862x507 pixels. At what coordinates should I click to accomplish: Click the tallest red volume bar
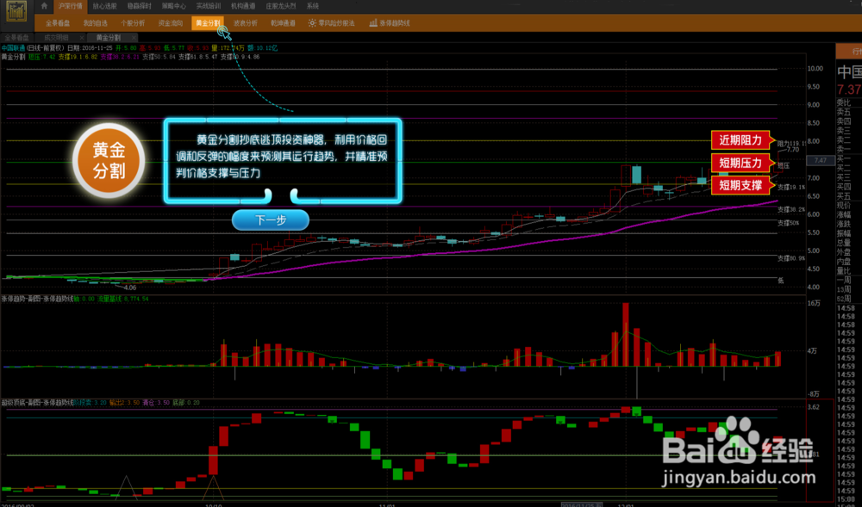pos(626,334)
